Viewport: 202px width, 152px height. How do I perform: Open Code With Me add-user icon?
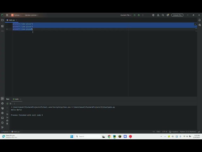(158, 15)
